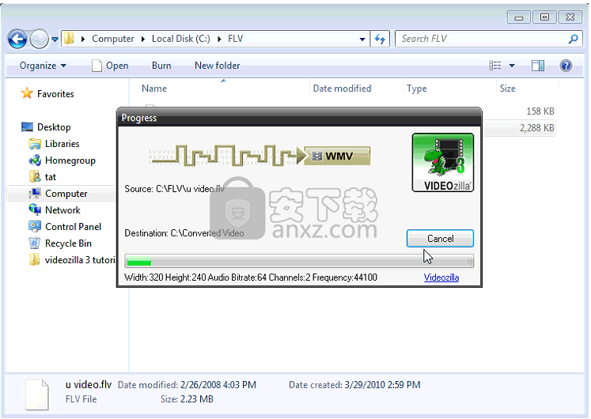591x419 pixels.
Task: Click the refresh button beside address bar
Action: pyautogui.click(x=381, y=39)
